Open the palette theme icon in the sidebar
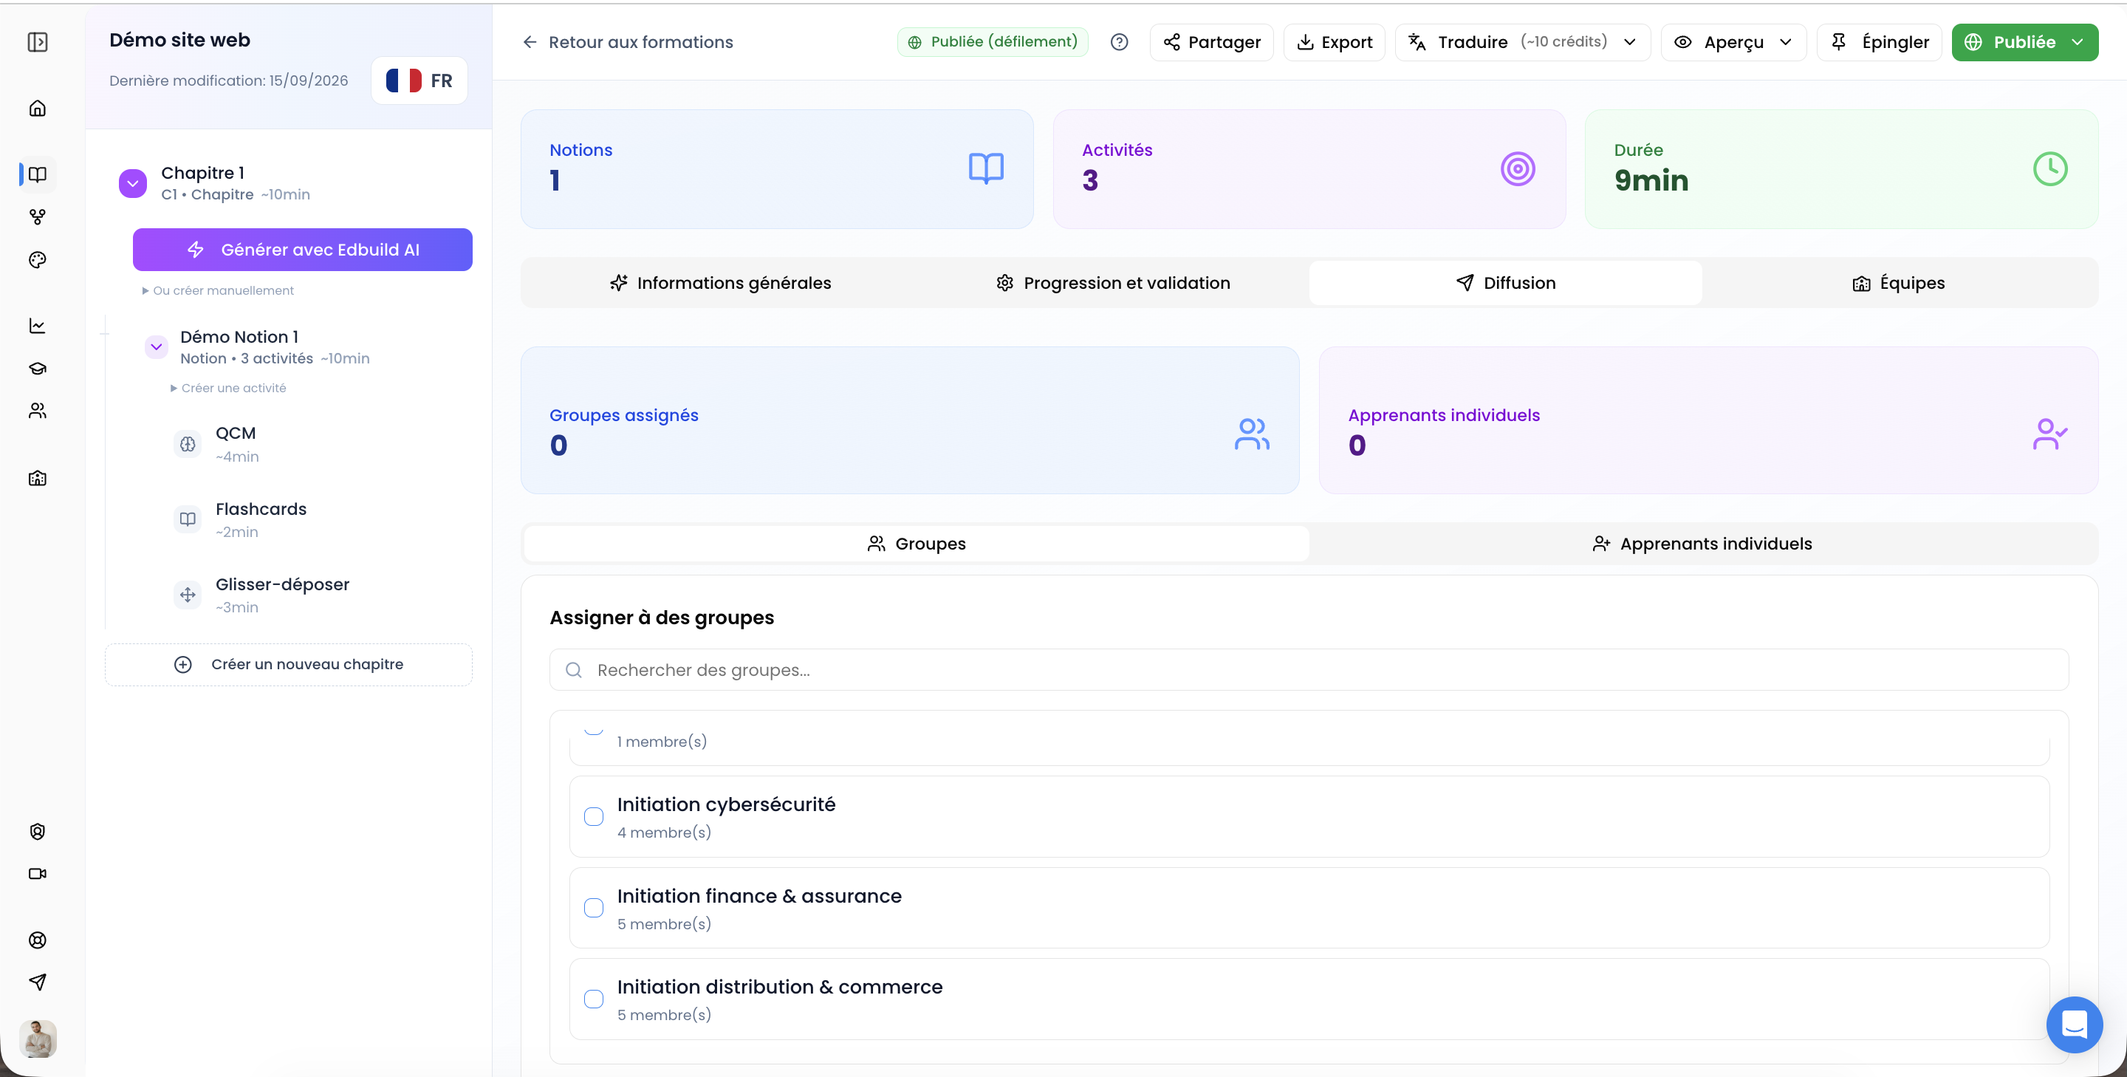2127x1077 pixels. tap(38, 260)
